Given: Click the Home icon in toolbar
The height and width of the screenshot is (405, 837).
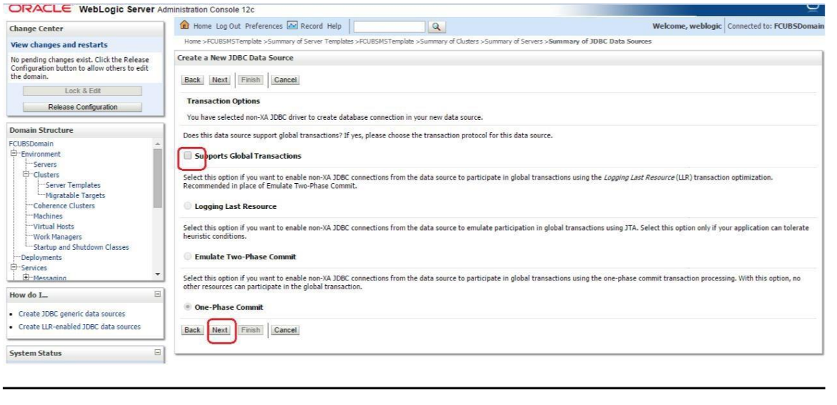Looking at the screenshot, I should tap(183, 26).
